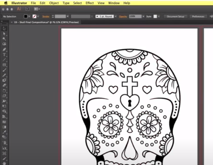Click the Document Setup button

click(x=176, y=17)
